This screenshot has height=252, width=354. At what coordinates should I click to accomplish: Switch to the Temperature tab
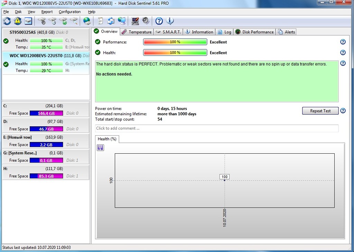[137, 32]
